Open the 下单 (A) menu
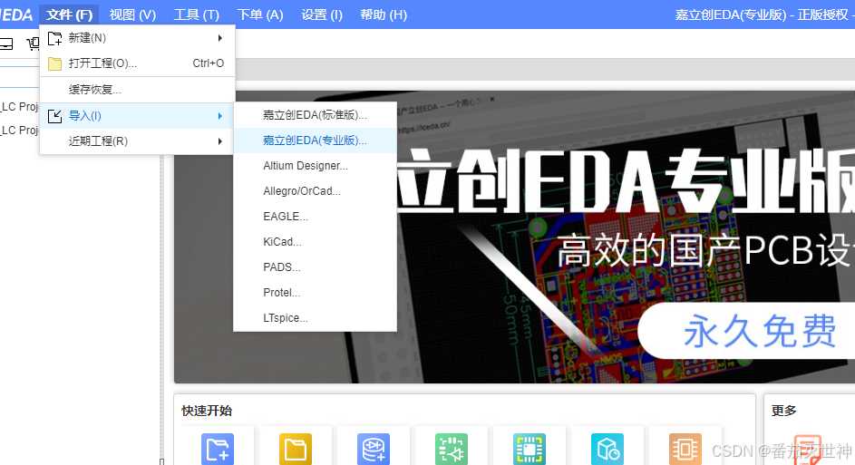The image size is (855, 465). coord(260,15)
